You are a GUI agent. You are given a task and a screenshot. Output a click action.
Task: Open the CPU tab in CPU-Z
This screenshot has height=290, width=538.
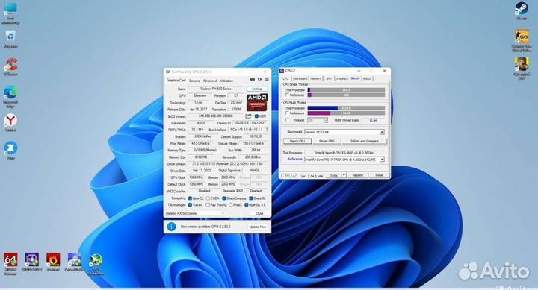tap(285, 78)
